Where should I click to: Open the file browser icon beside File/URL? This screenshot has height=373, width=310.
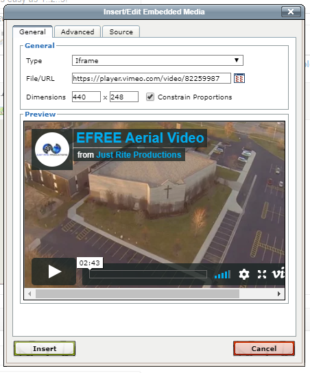[x=239, y=78]
